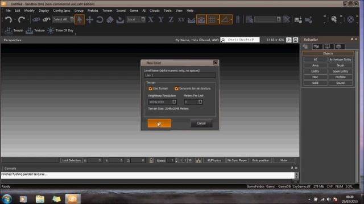Toggle Mute audio button
364x204 pixels.
[x=284, y=160]
